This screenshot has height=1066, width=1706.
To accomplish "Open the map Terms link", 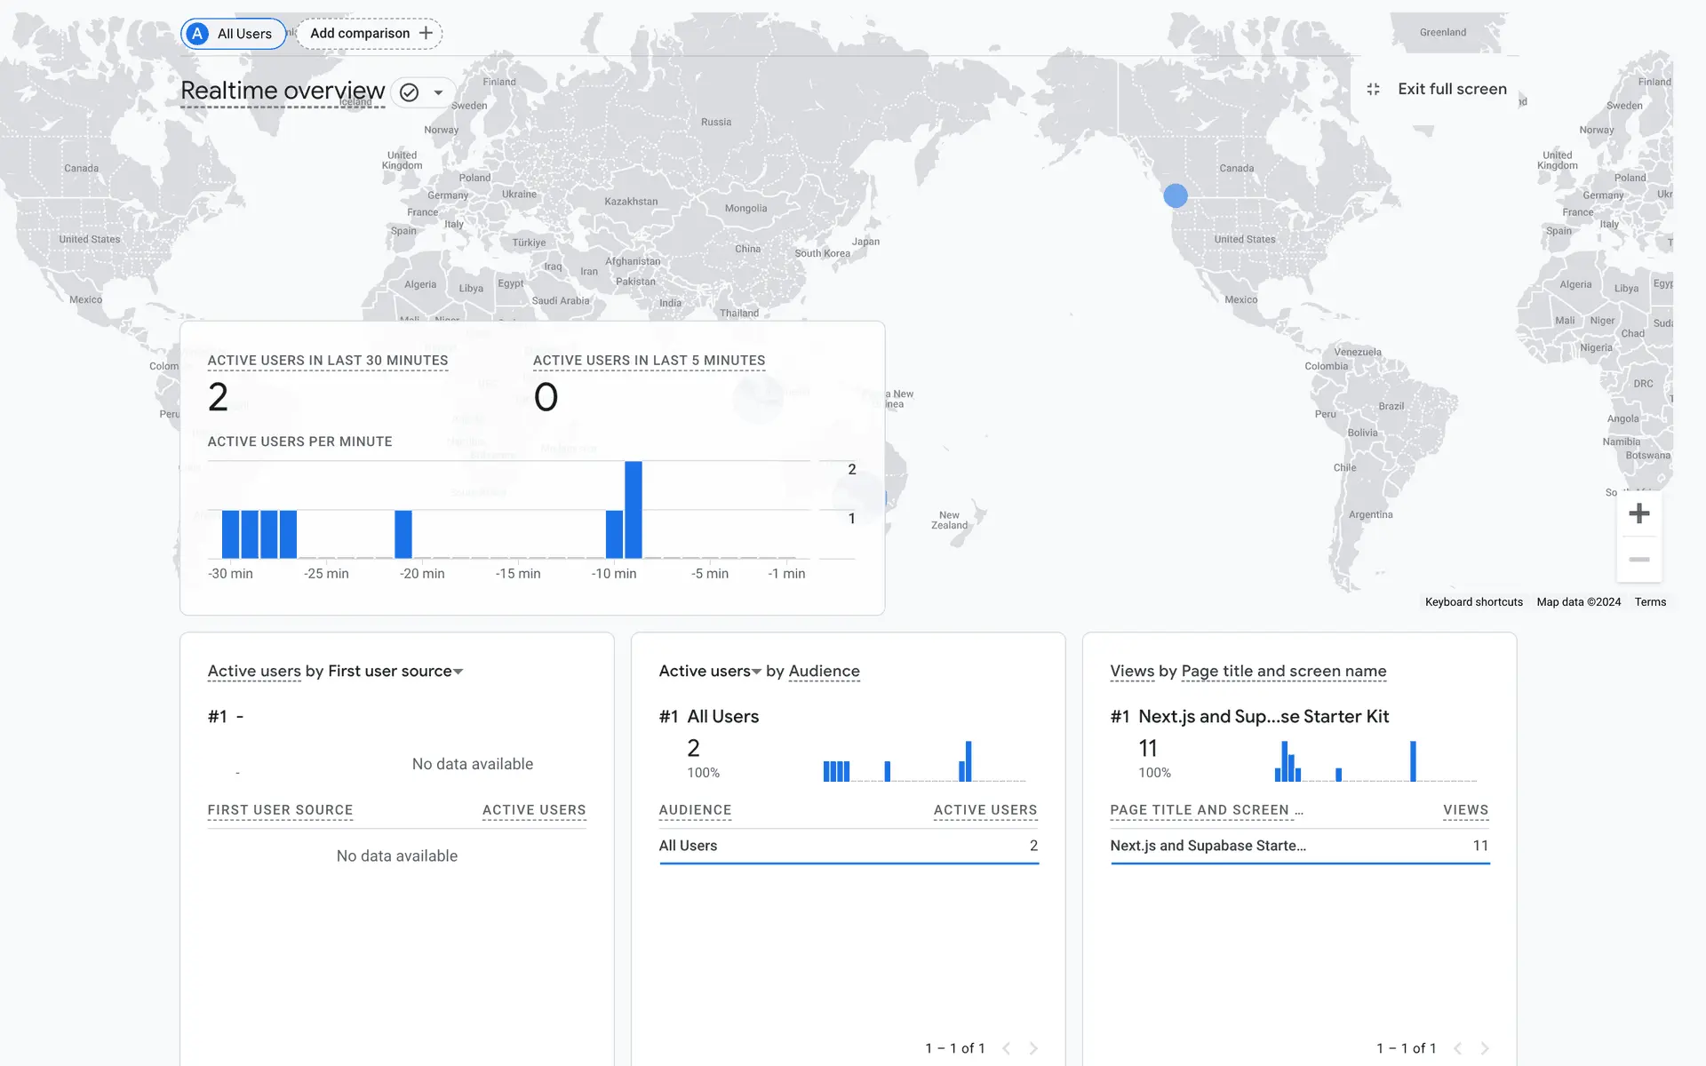I will [x=1650, y=602].
